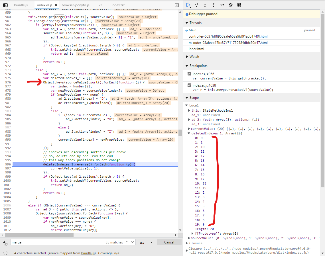This screenshot has height=256, width=325.
Task: Collapse deletedIndexes_1 array
Action: [x=189, y=133]
